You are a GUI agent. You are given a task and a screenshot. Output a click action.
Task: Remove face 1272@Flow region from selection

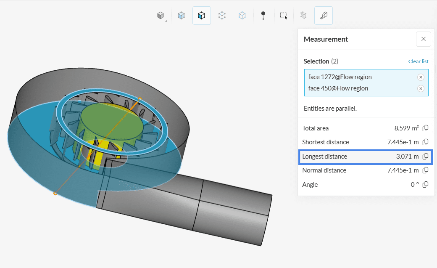pos(421,77)
